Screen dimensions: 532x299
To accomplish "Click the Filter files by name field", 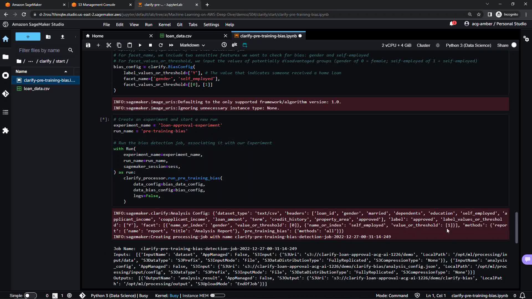I will click(x=39, y=50).
